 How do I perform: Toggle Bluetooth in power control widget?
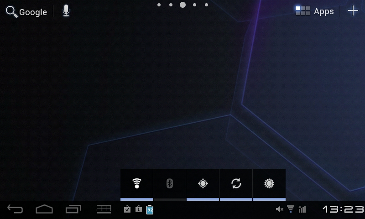[169, 185]
